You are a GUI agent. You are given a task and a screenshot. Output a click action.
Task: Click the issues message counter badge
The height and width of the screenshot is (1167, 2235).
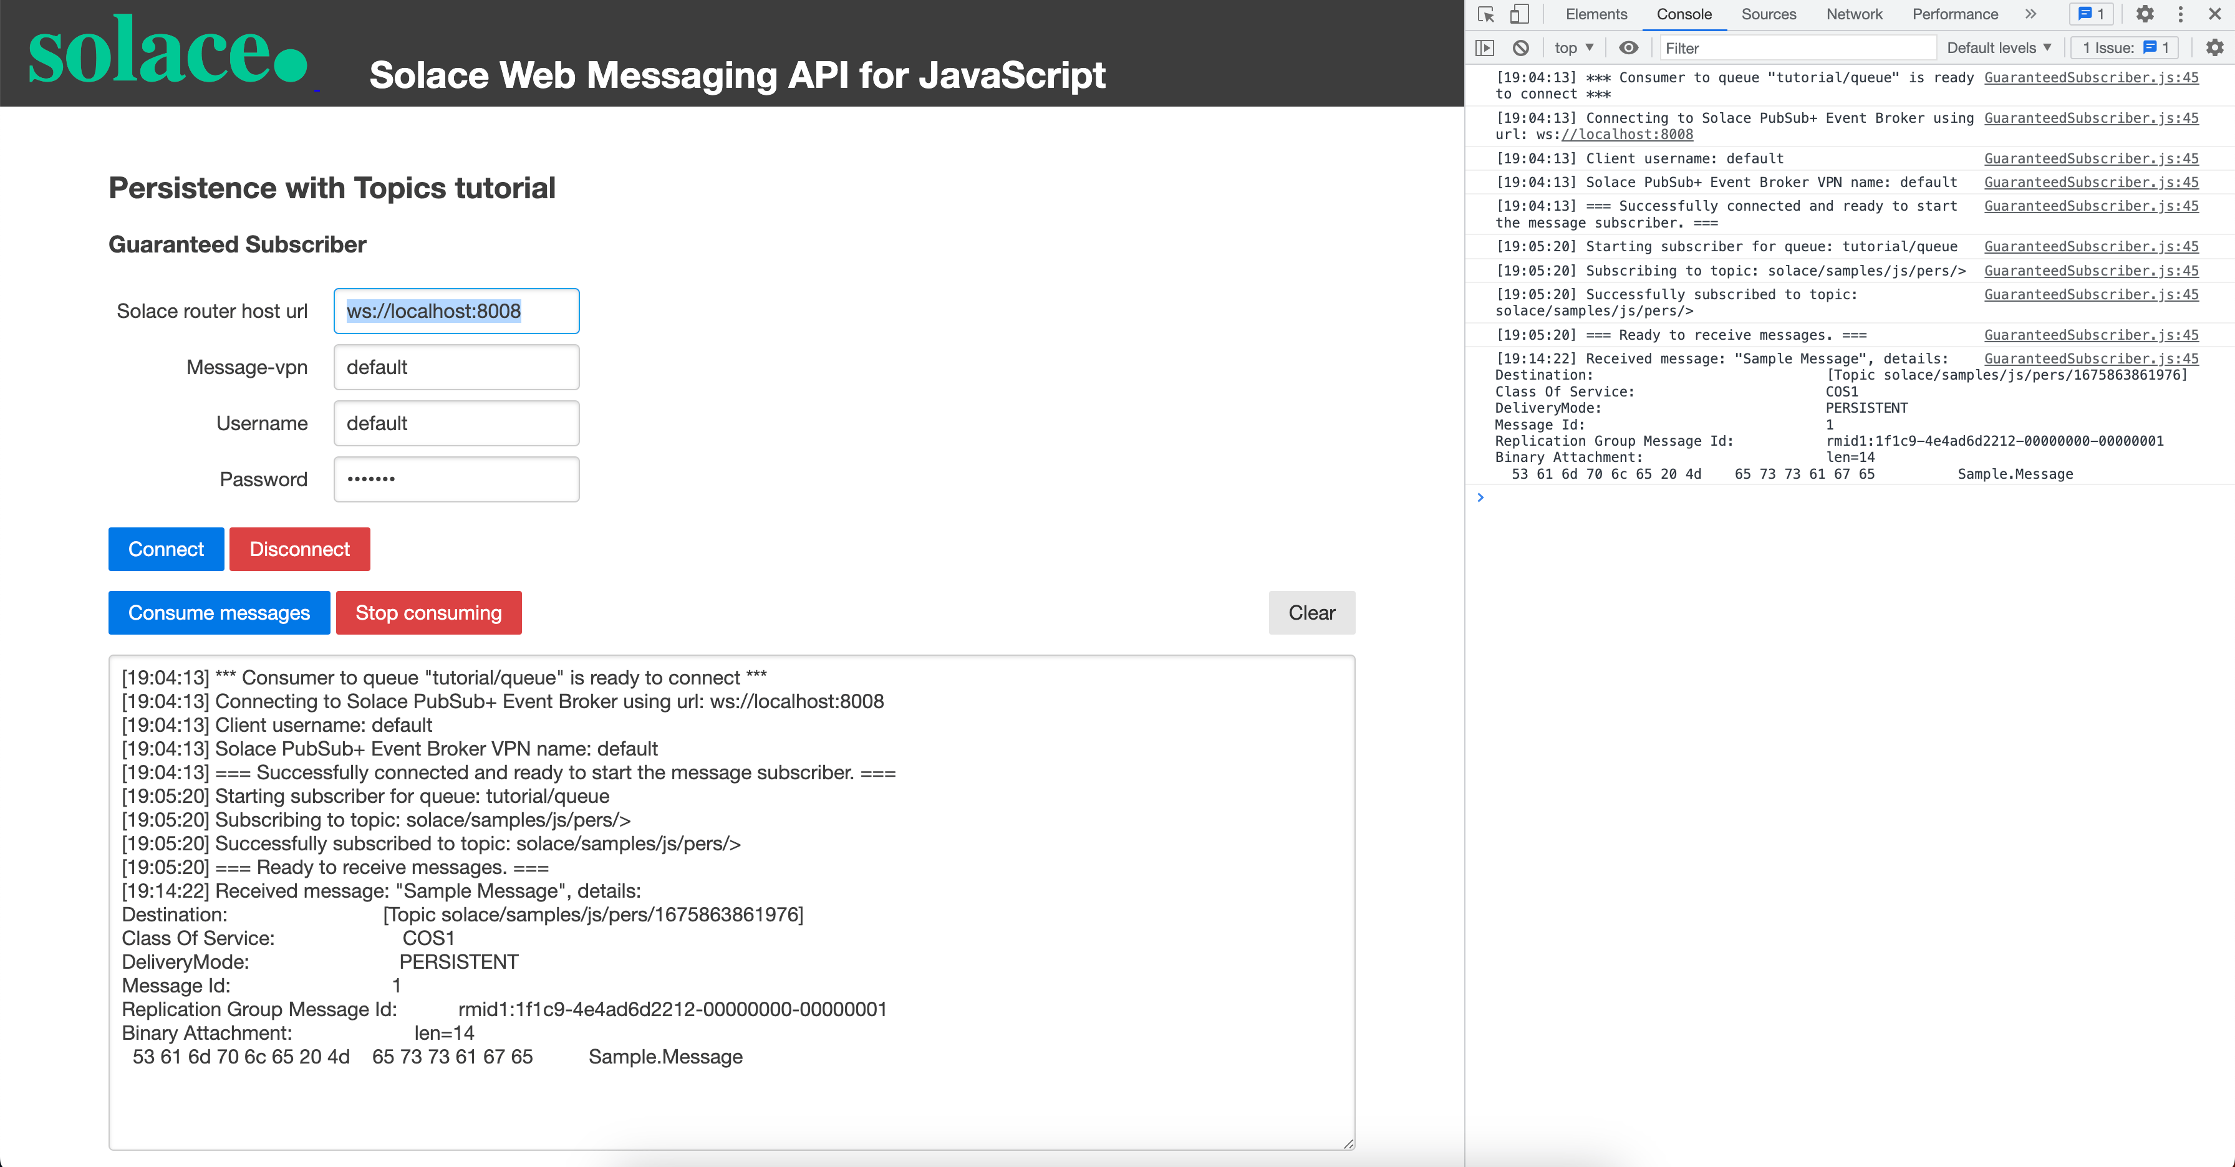[2091, 15]
